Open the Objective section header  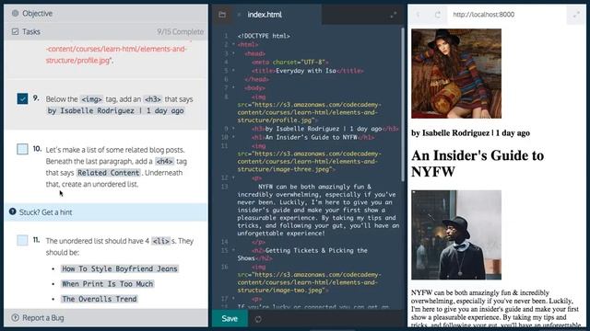[106, 13]
